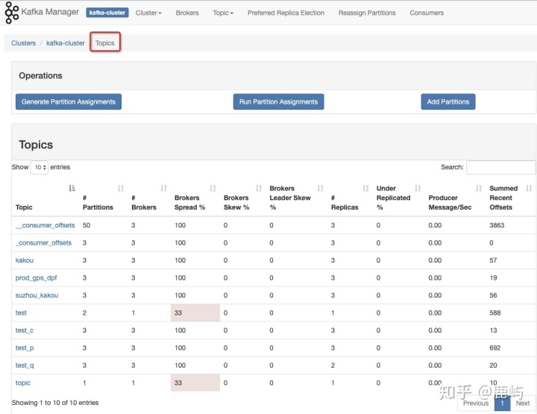Click the Operations panel heading

click(40, 75)
